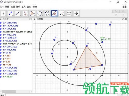Select the Slider a=2 tool
The width and height of the screenshot is (129, 96).
(69, 13)
